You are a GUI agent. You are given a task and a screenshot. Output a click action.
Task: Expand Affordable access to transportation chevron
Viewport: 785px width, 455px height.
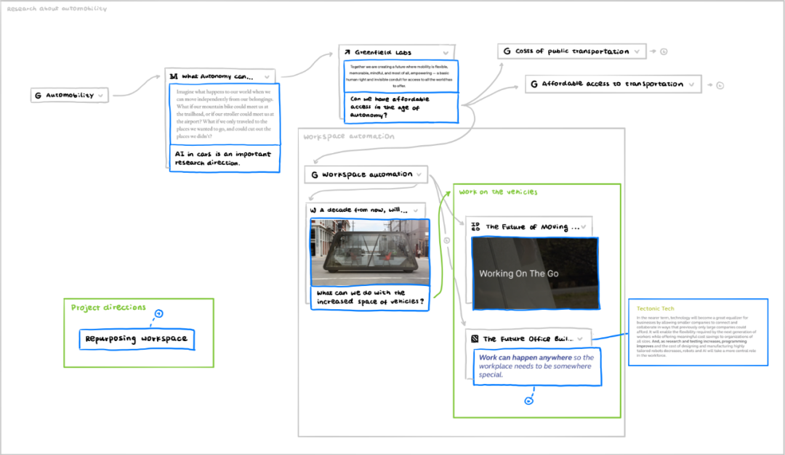tap(691, 84)
